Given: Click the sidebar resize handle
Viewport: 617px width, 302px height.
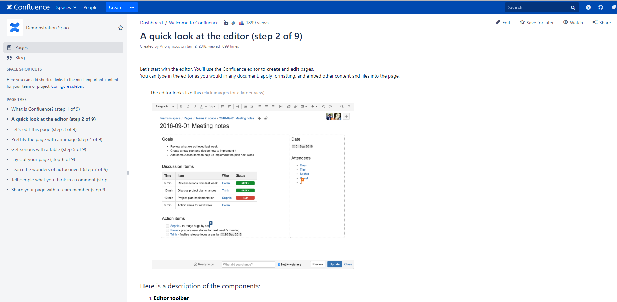Looking at the screenshot, I should click(x=128, y=173).
